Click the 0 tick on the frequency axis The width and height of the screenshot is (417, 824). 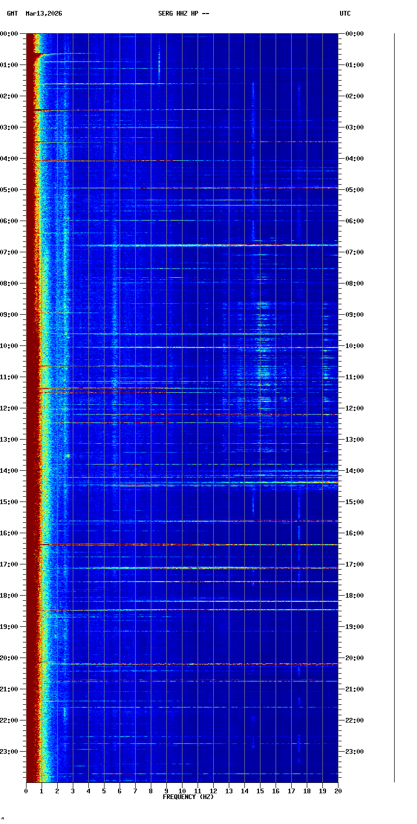[x=26, y=791]
